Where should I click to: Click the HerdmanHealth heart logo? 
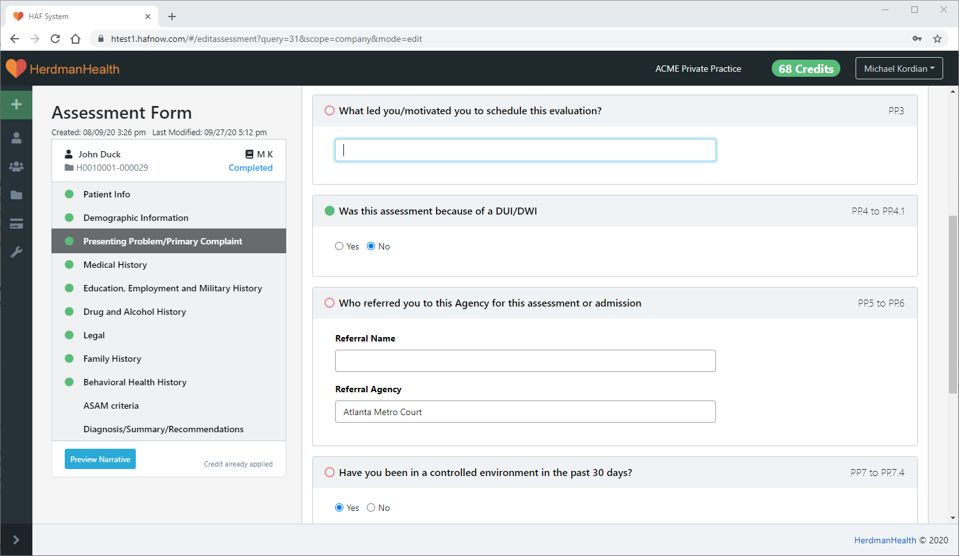16,69
